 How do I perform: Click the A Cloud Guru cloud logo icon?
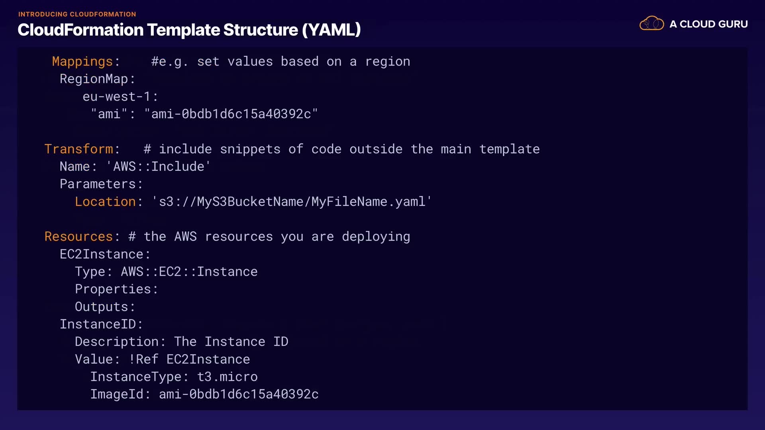pos(651,23)
